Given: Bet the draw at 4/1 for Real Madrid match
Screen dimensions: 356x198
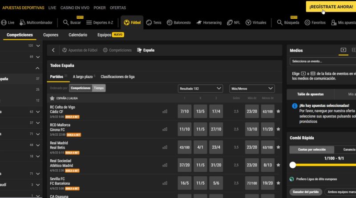Looking at the screenshot, I should (200, 147).
